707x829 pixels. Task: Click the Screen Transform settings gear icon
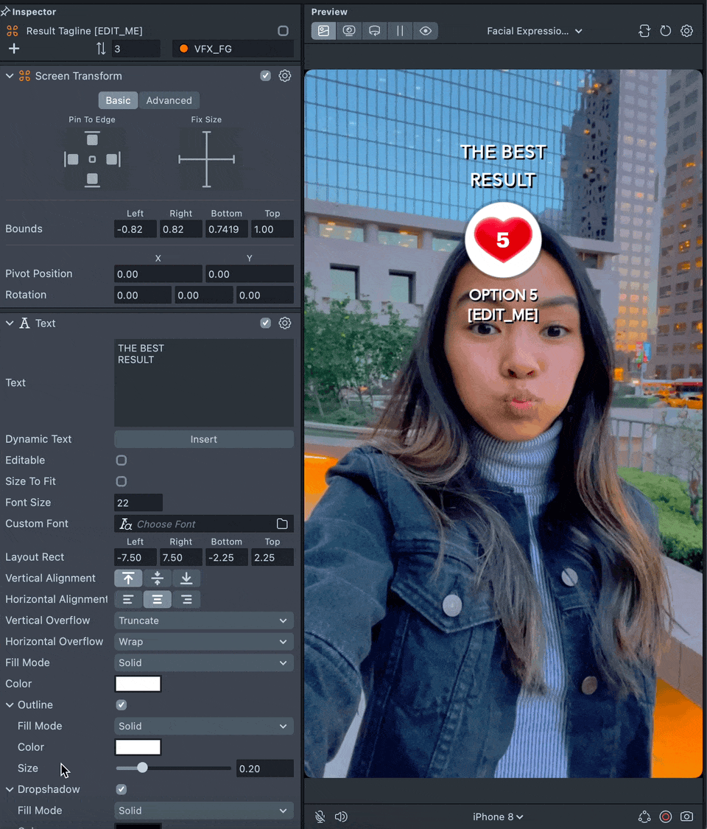click(285, 76)
